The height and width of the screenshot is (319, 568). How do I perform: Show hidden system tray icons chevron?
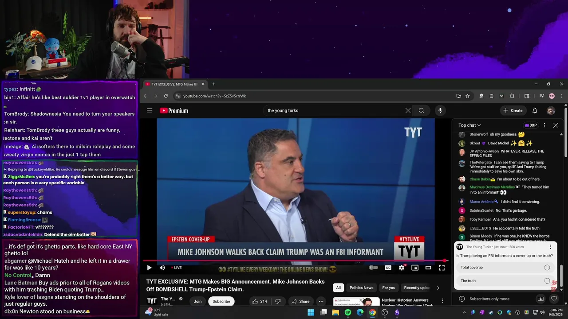464,312
